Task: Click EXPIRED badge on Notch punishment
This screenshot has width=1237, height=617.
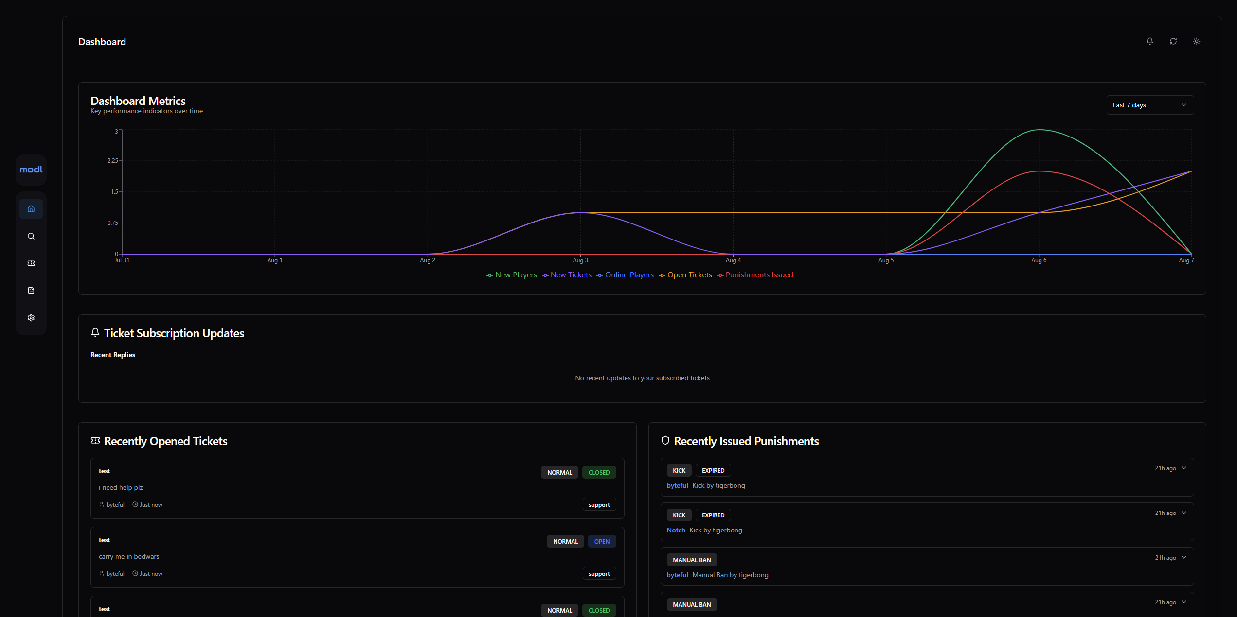Action: click(713, 515)
